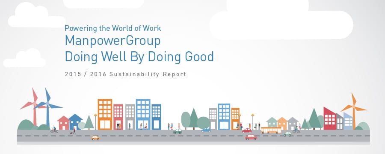
Task: Click the blue wind turbine on the left
Action: point(47,108)
